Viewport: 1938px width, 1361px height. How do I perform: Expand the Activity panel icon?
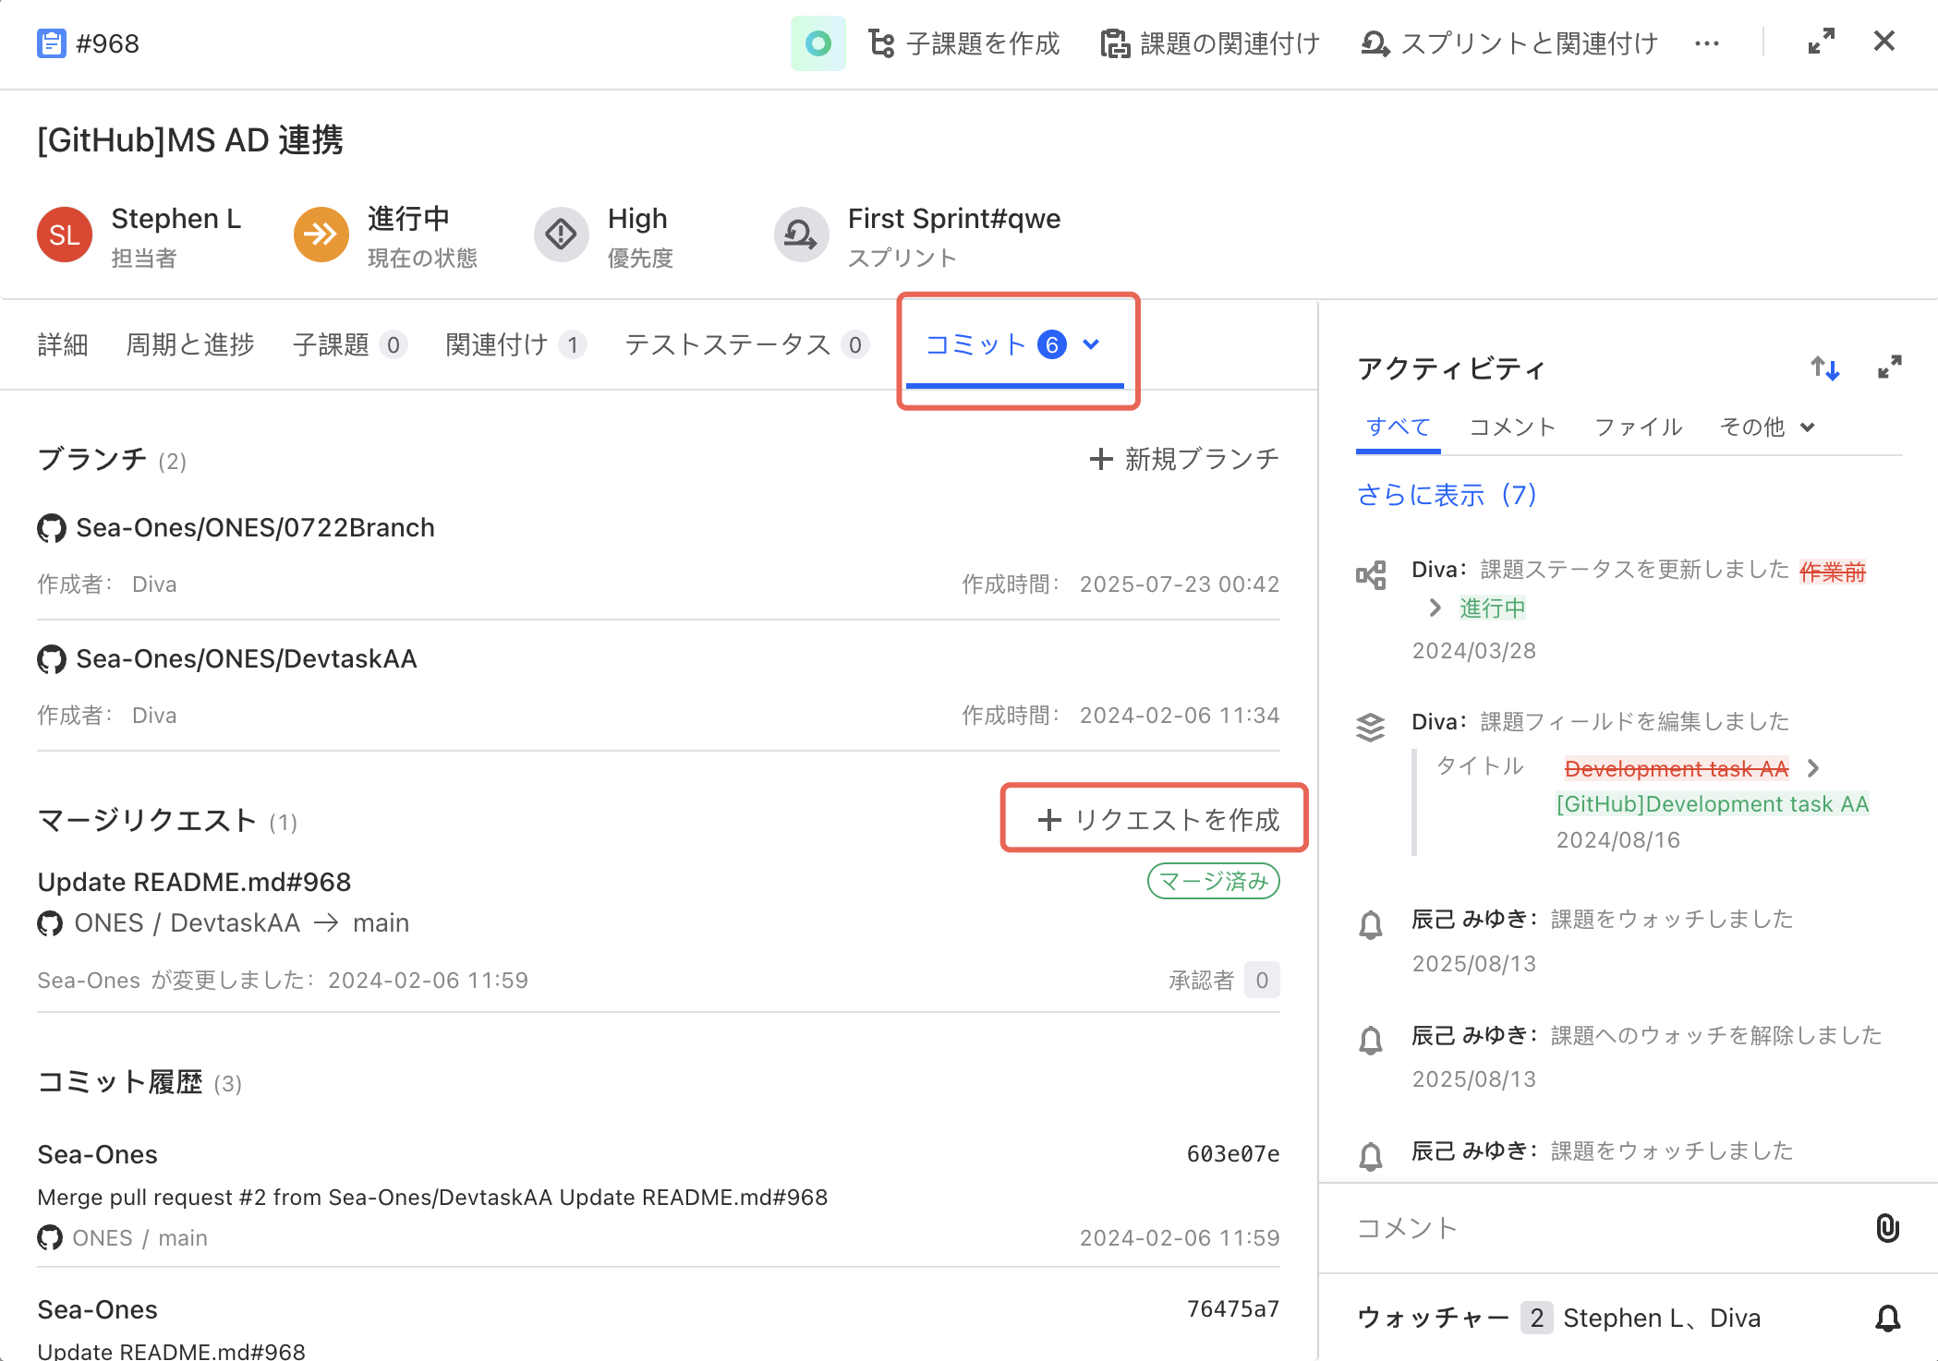click(1890, 367)
